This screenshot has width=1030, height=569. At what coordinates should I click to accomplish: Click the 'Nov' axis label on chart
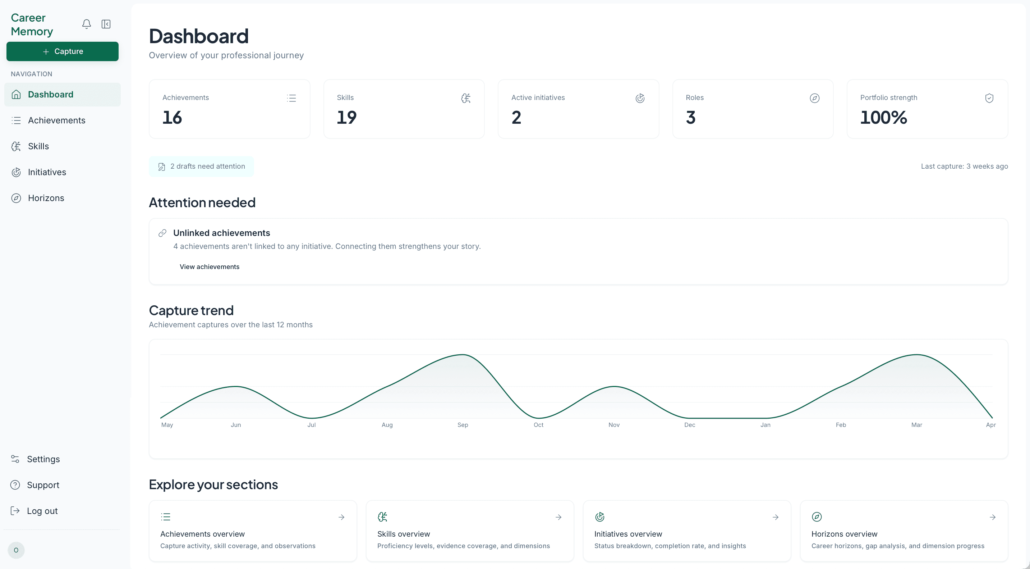point(614,425)
